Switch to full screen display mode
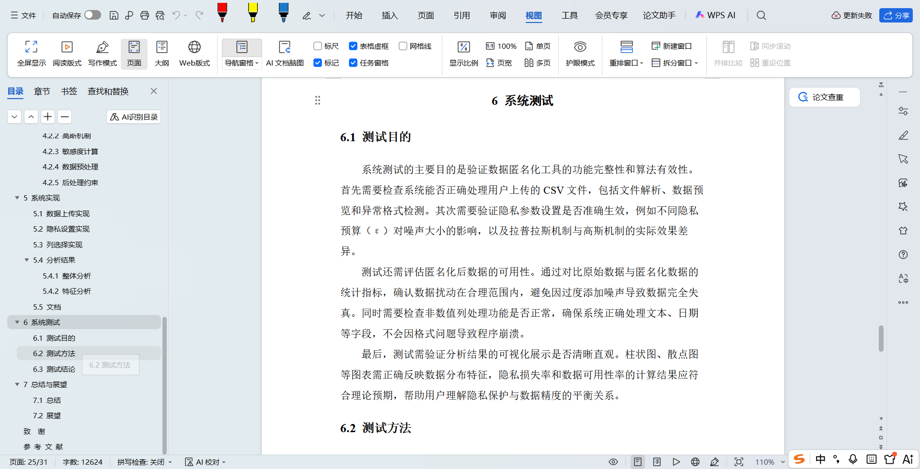This screenshot has height=469, width=920. point(32,53)
